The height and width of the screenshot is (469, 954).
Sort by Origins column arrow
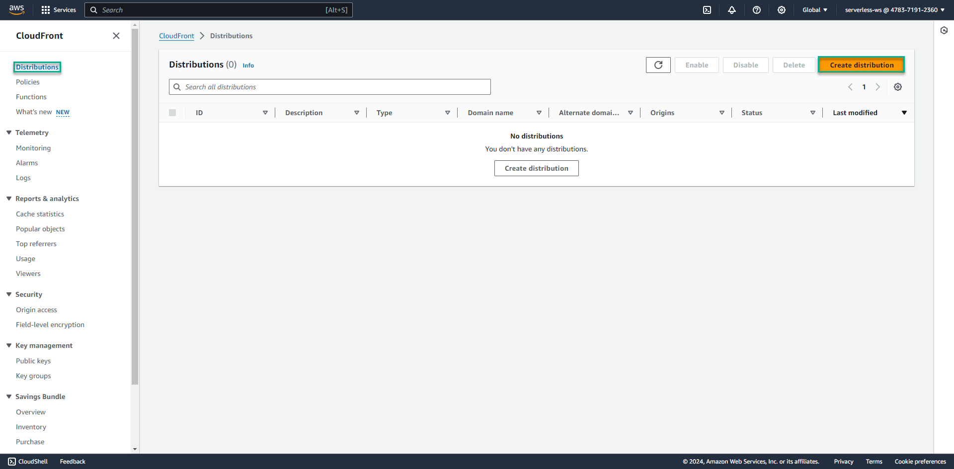click(x=722, y=113)
